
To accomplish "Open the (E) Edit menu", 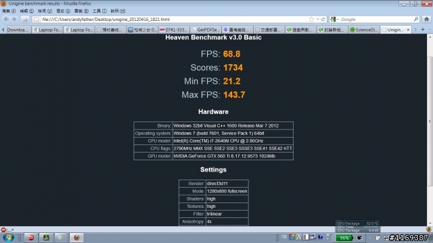I will [27, 11].
